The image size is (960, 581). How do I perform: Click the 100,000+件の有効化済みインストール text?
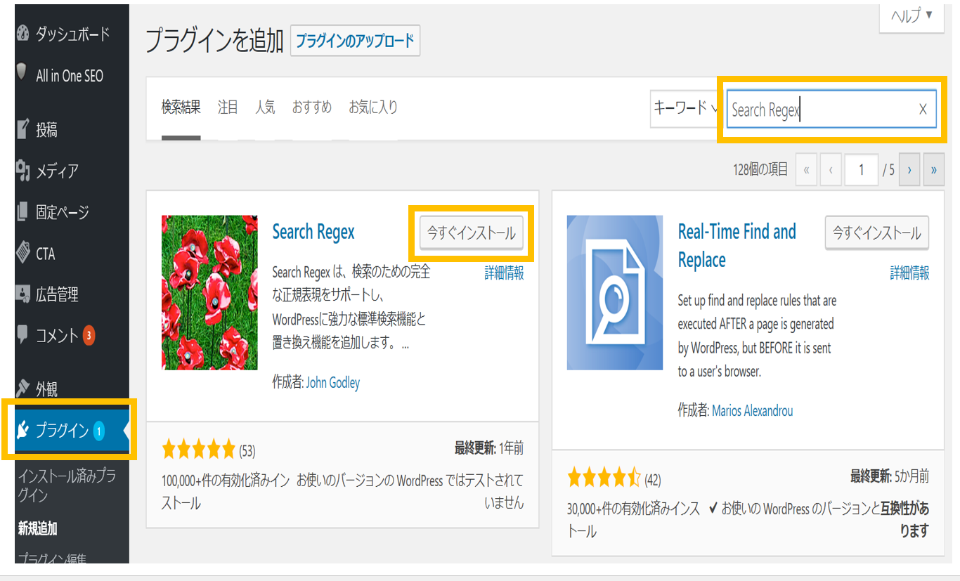(x=225, y=492)
